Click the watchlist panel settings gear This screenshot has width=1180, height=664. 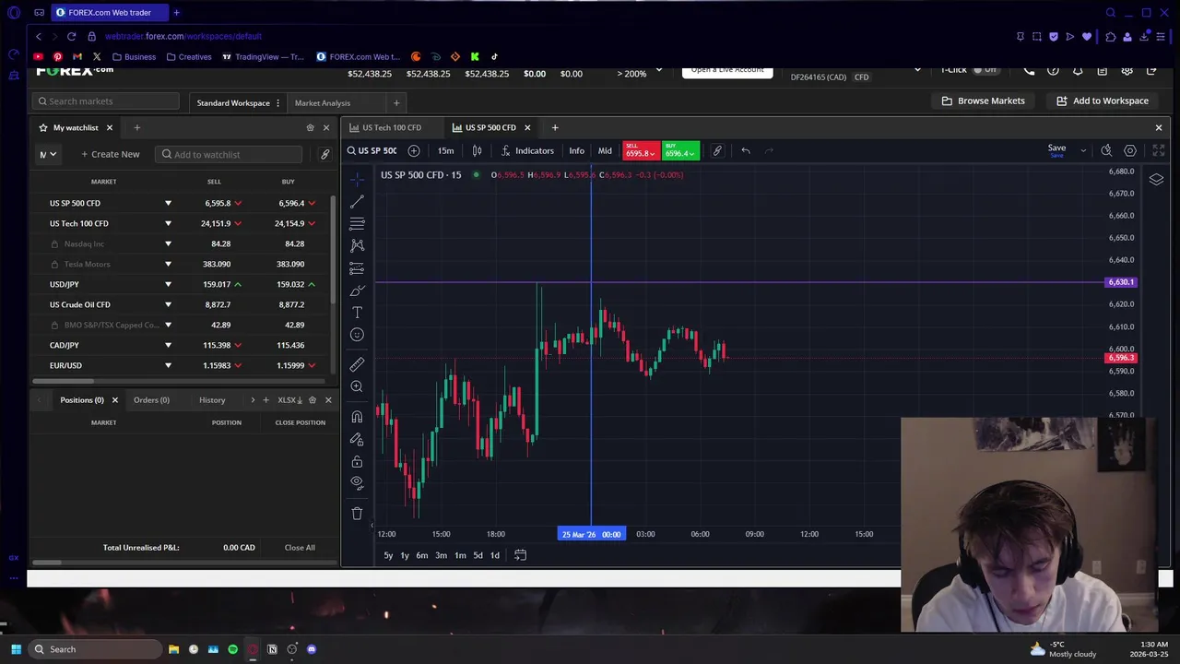(x=310, y=127)
